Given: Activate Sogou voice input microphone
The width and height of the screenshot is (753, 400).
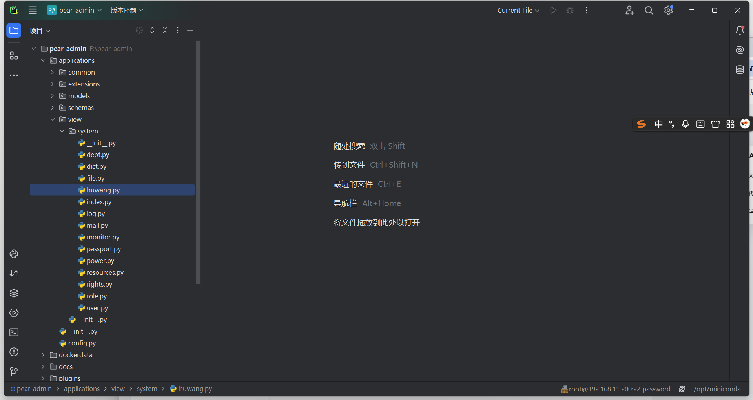Looking at the screenshot, I should coord(686,124).
